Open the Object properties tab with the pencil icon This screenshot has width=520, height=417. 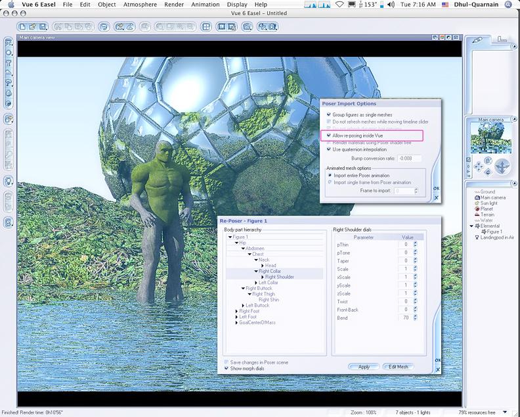click(477, 40)
